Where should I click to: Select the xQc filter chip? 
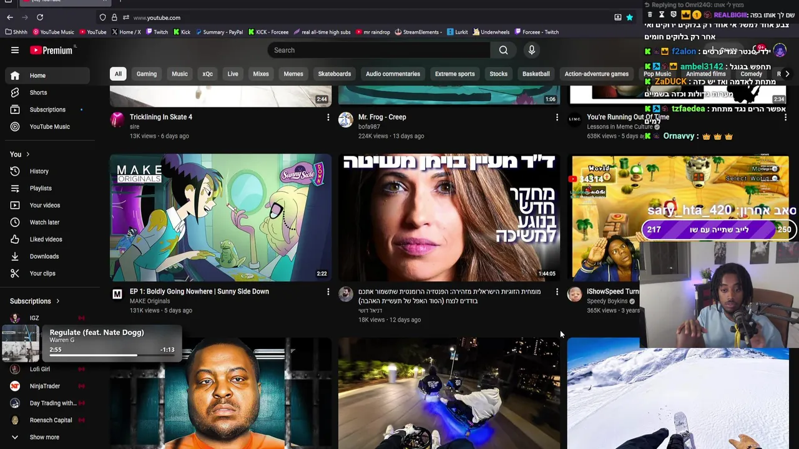pyautogui.click(x=208, y=74)
